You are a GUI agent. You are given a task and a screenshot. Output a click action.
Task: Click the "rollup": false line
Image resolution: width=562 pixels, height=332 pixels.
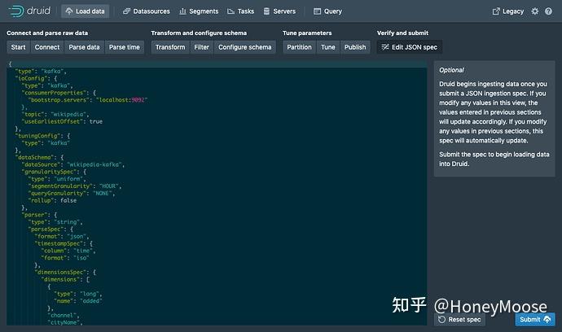point(52,200)
